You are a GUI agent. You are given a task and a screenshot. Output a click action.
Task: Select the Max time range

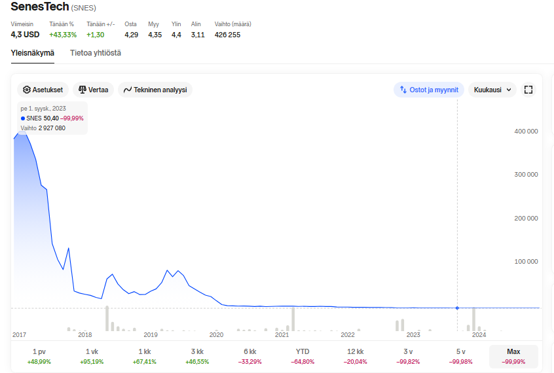pyautogui.click(x=513, y=356)
